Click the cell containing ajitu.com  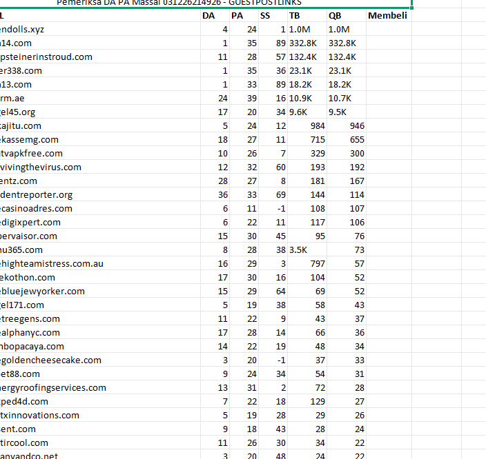[100, 125]
